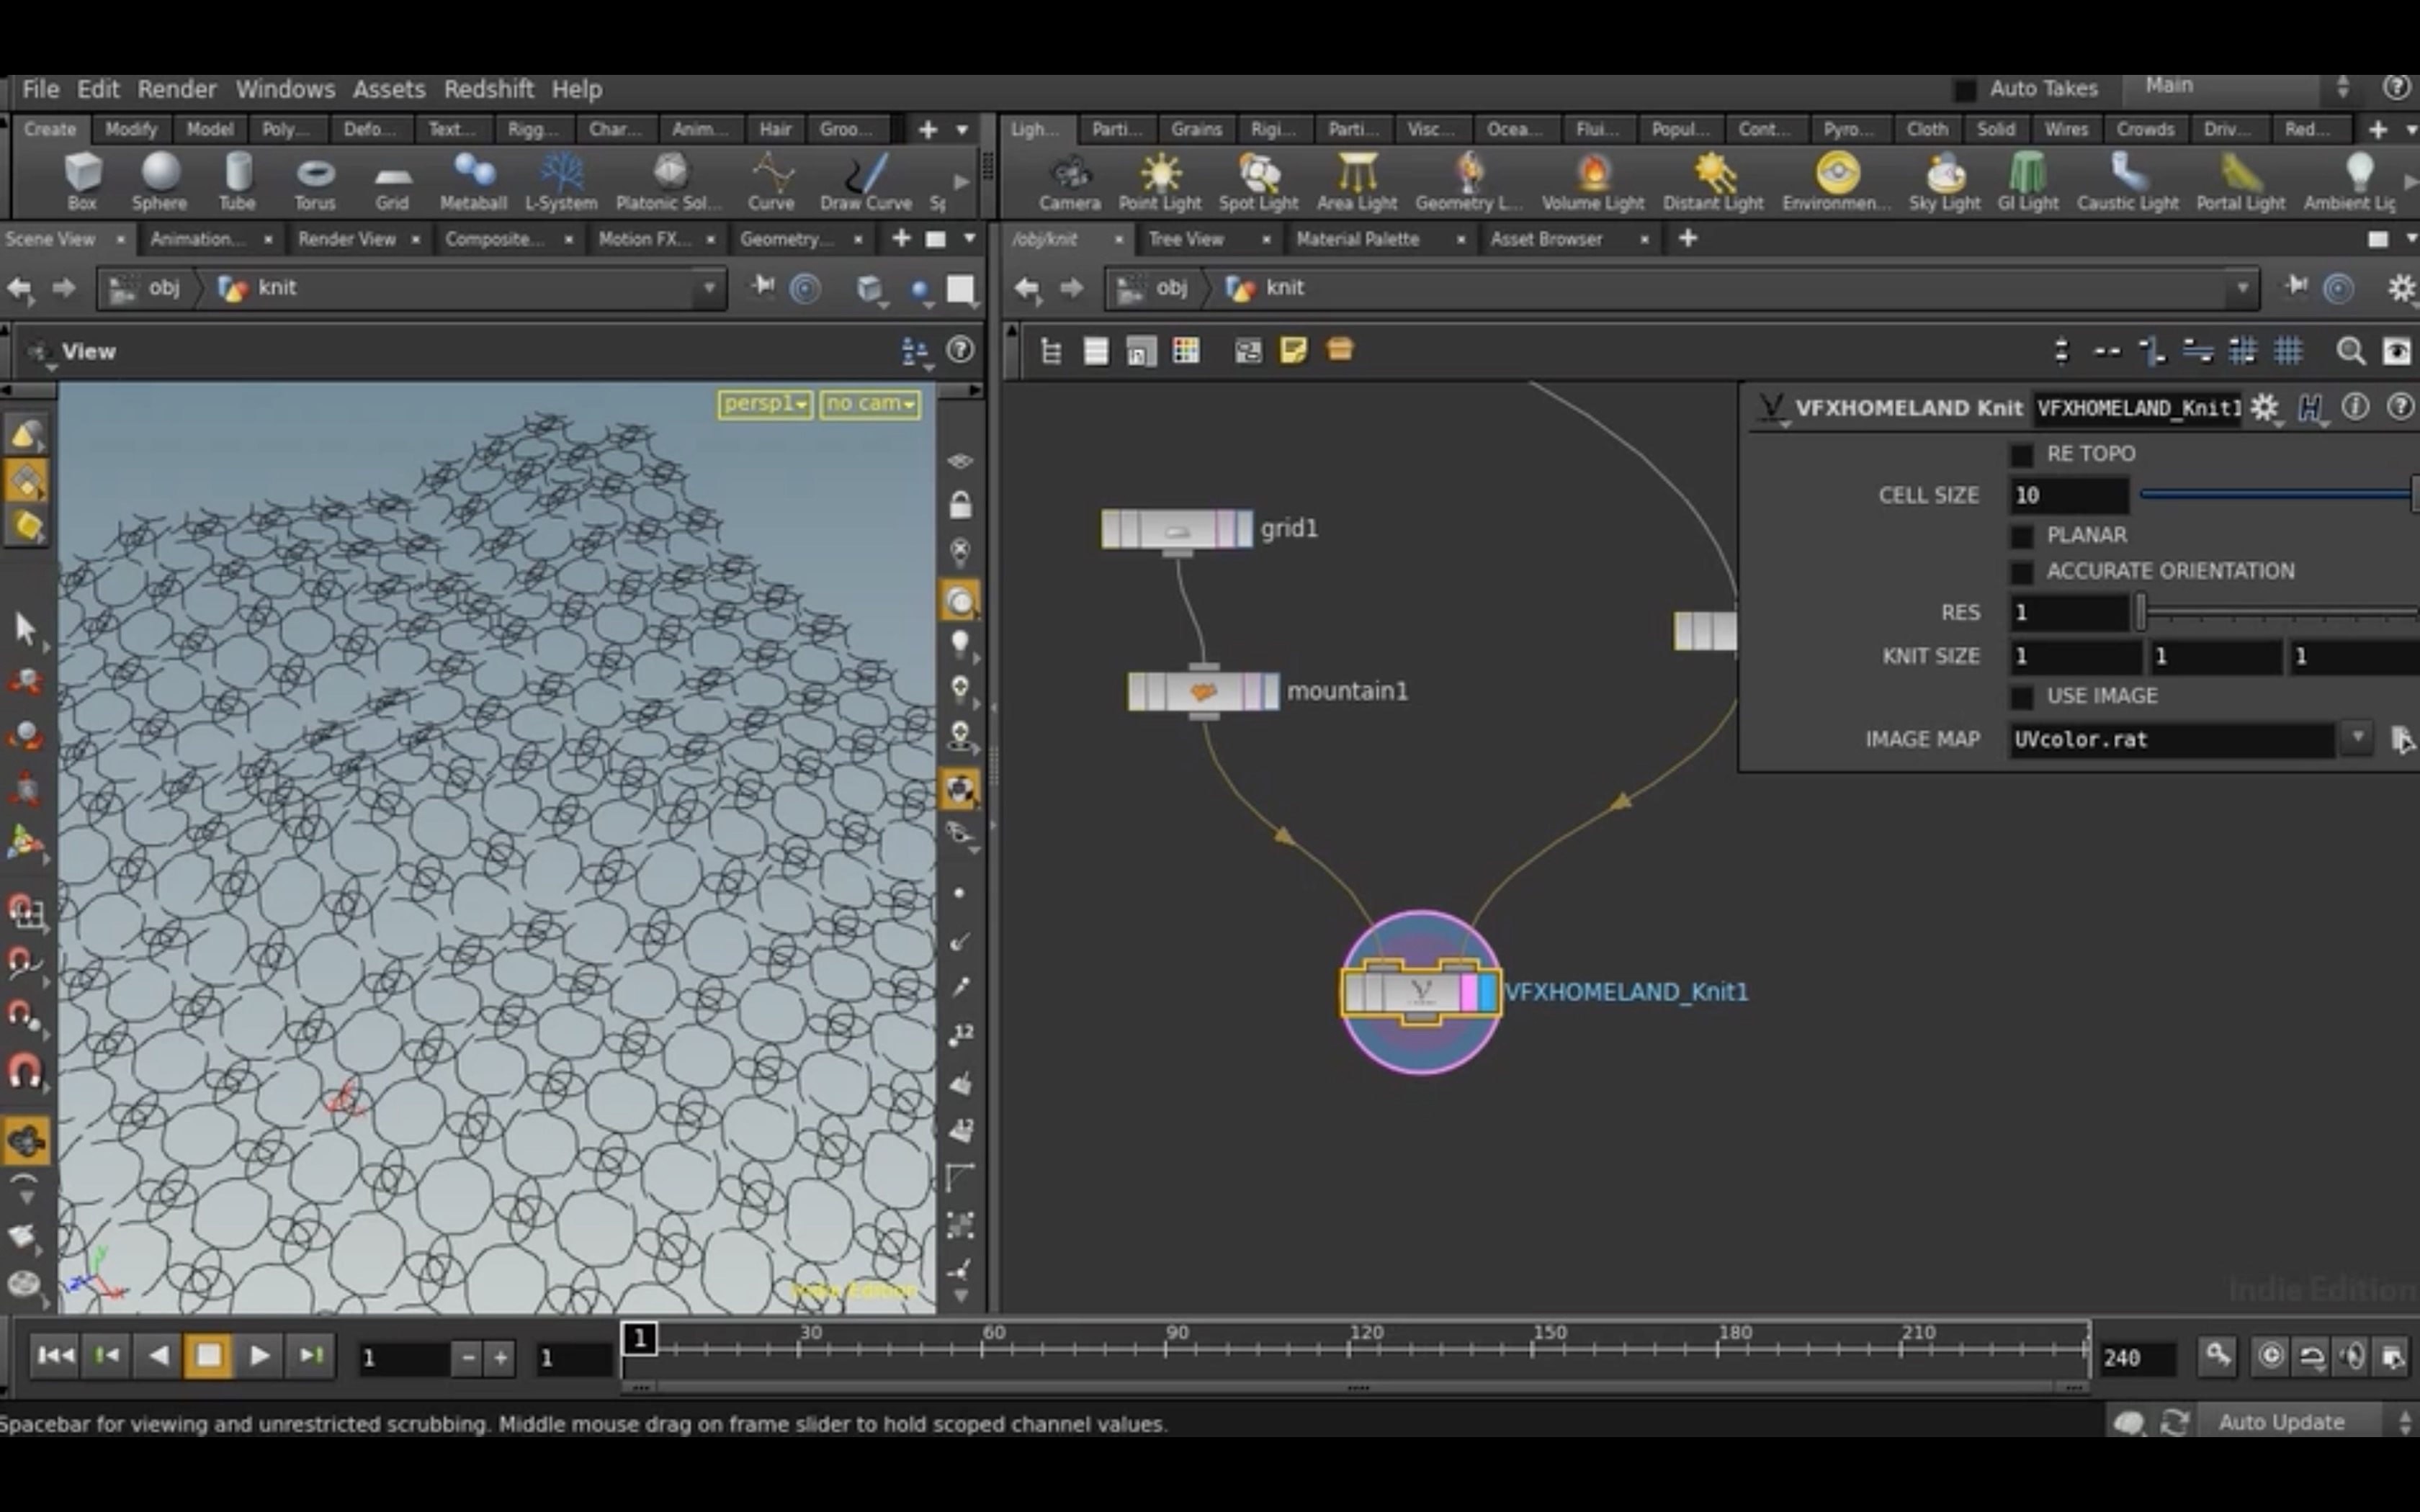Add a Camera from the shelf

click(x=1069, y=182)
